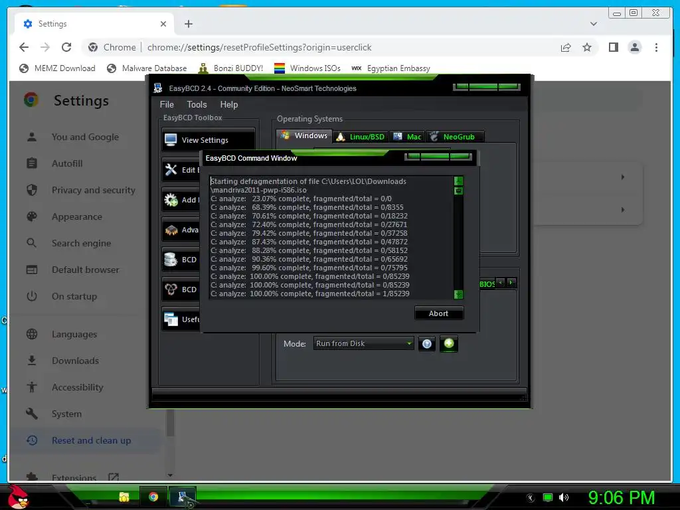Open the Tools menu in EasyBCD
The width and height of the screenshot is (680, 510).
(x=197, y=104)
